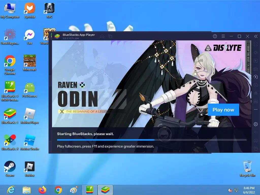
Task: Click the active BlueStacks 5 taskbar button
Action: [105, 190]
